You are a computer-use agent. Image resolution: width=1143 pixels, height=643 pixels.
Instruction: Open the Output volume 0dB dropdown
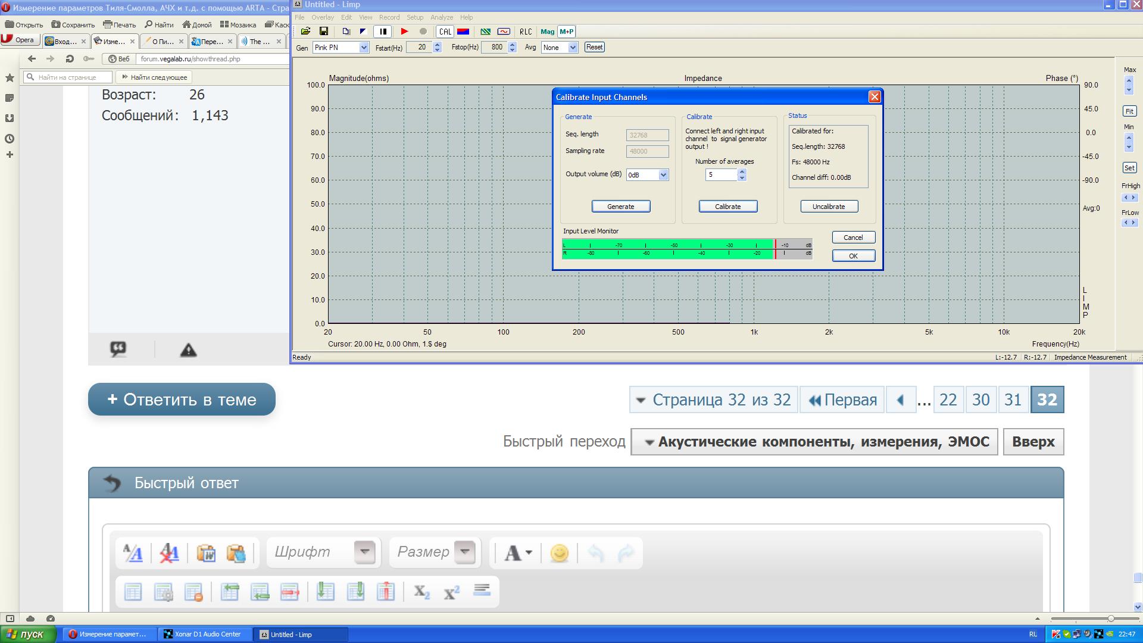tap(663, 174)
